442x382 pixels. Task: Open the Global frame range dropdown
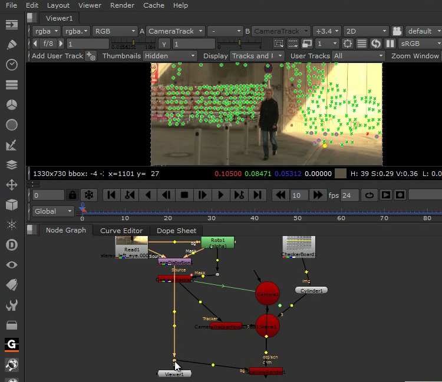click(53, 211)
